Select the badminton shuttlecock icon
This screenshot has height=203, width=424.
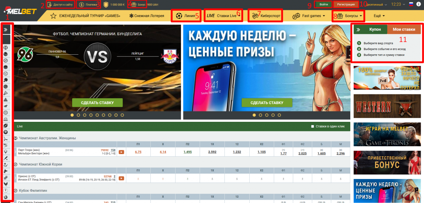click(5, 93)
